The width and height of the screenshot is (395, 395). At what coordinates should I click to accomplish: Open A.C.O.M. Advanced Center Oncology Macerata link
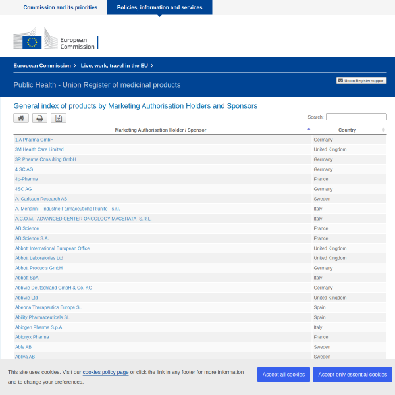[83, 219]
